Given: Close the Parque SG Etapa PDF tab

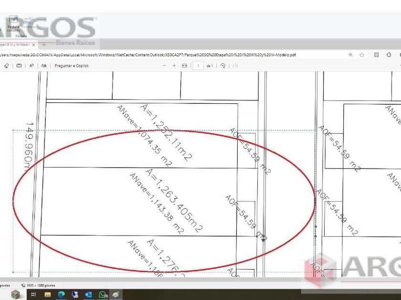Looking at the screenshot, I should [x=34, y=45].
